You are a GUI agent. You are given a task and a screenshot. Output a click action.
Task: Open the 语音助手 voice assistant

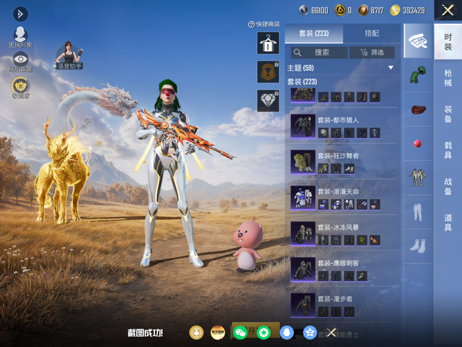(69, 56)
